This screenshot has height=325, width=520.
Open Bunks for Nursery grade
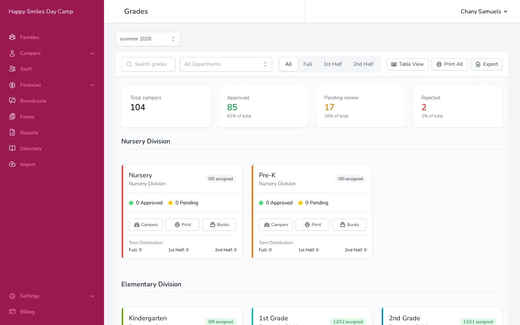220,225
